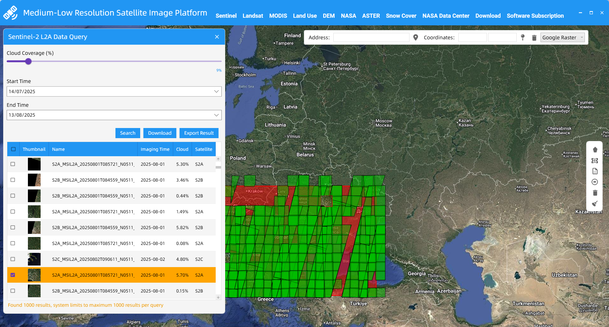The image size is (609, 327).
Task: Minimize the application window
Action: click(580, 13)
